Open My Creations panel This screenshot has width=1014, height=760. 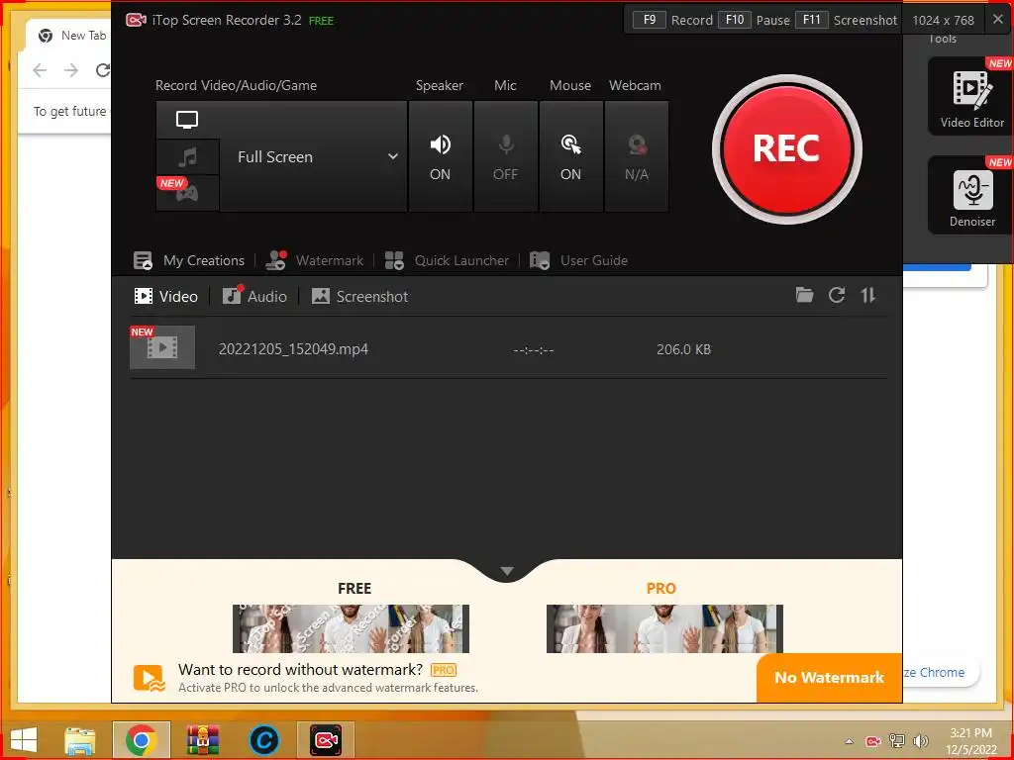(x=189, y=260)
